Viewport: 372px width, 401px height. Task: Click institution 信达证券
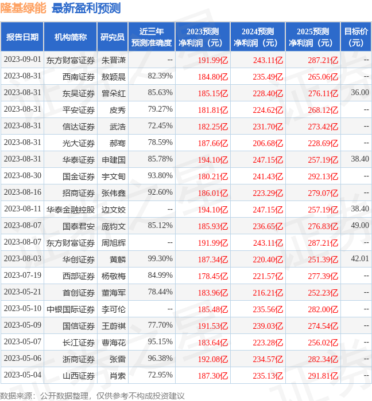(79, 127)
